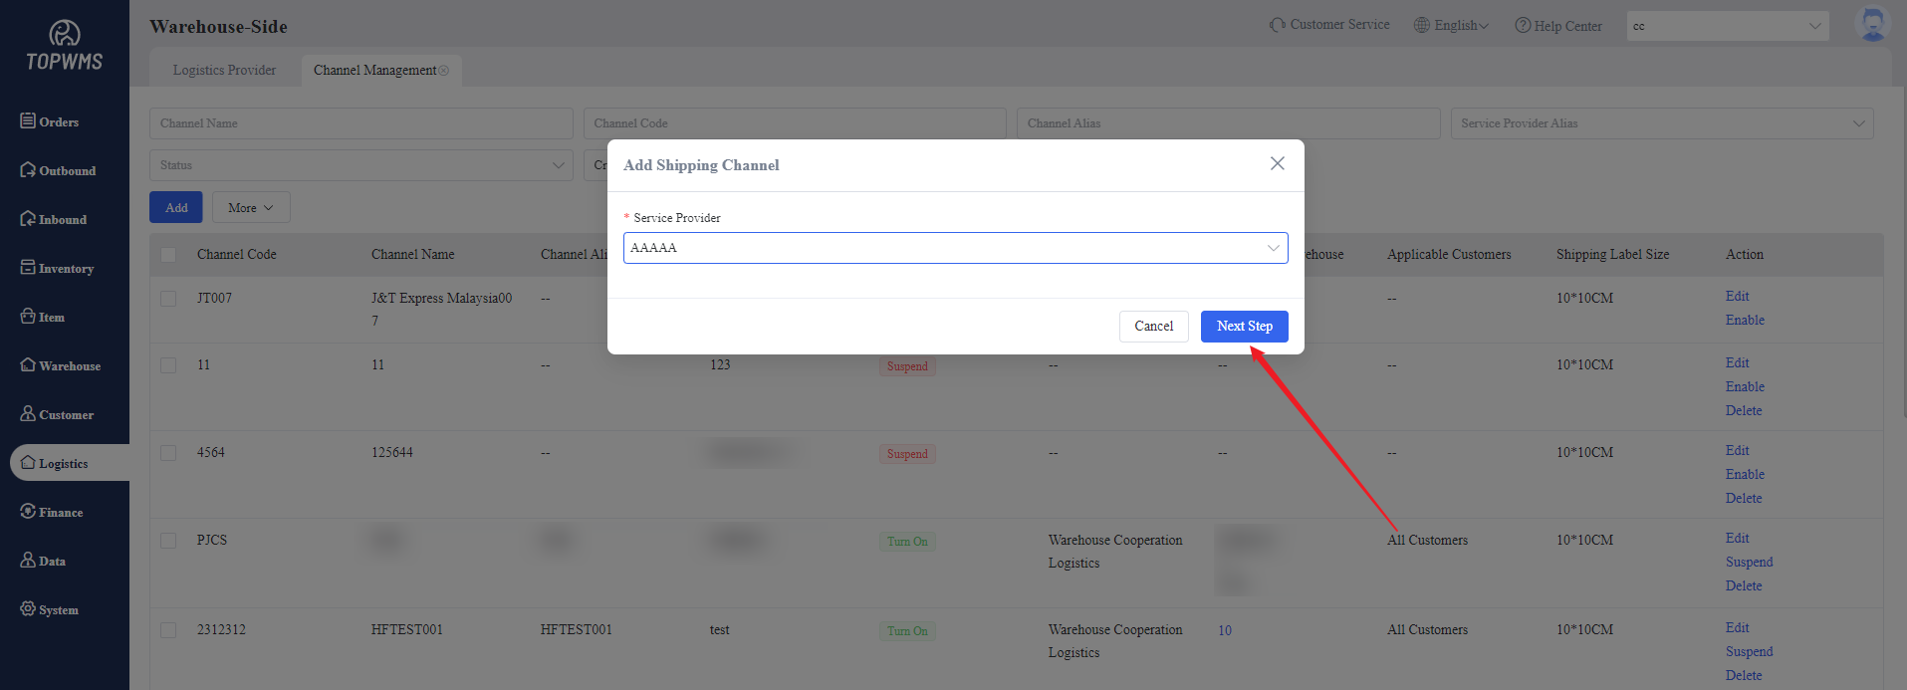Open the Orders sidebar icon
The image size is (1907, 690).
(28, 121)
